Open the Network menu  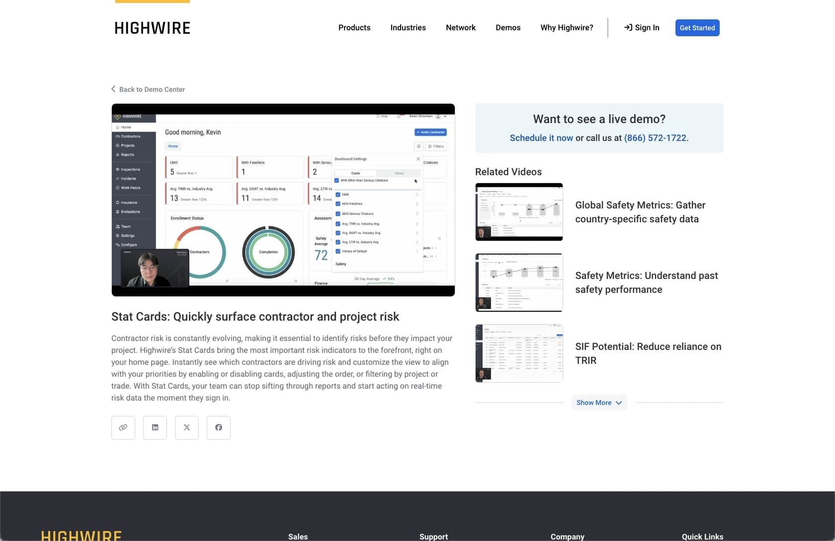[x=461, y=28]
